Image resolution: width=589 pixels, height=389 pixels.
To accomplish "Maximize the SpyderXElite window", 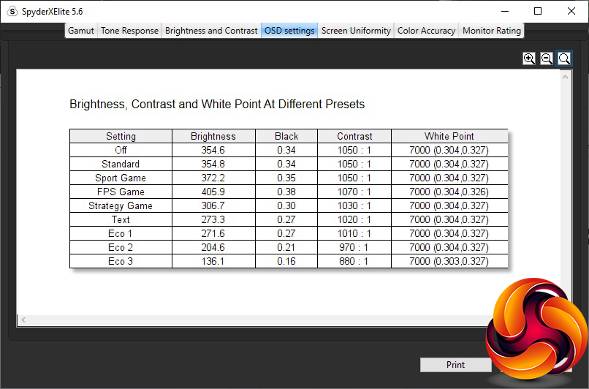I will point(538,11).
